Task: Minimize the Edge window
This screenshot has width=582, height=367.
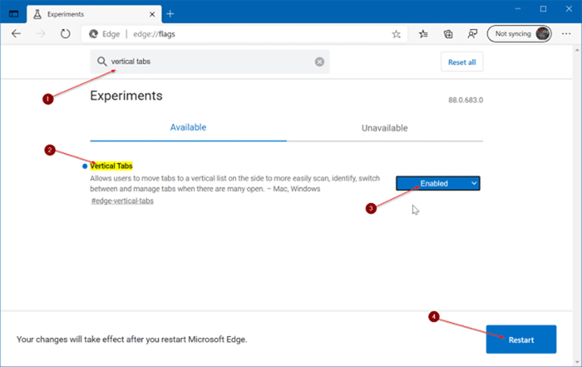Action: click(x=518, y=9)
